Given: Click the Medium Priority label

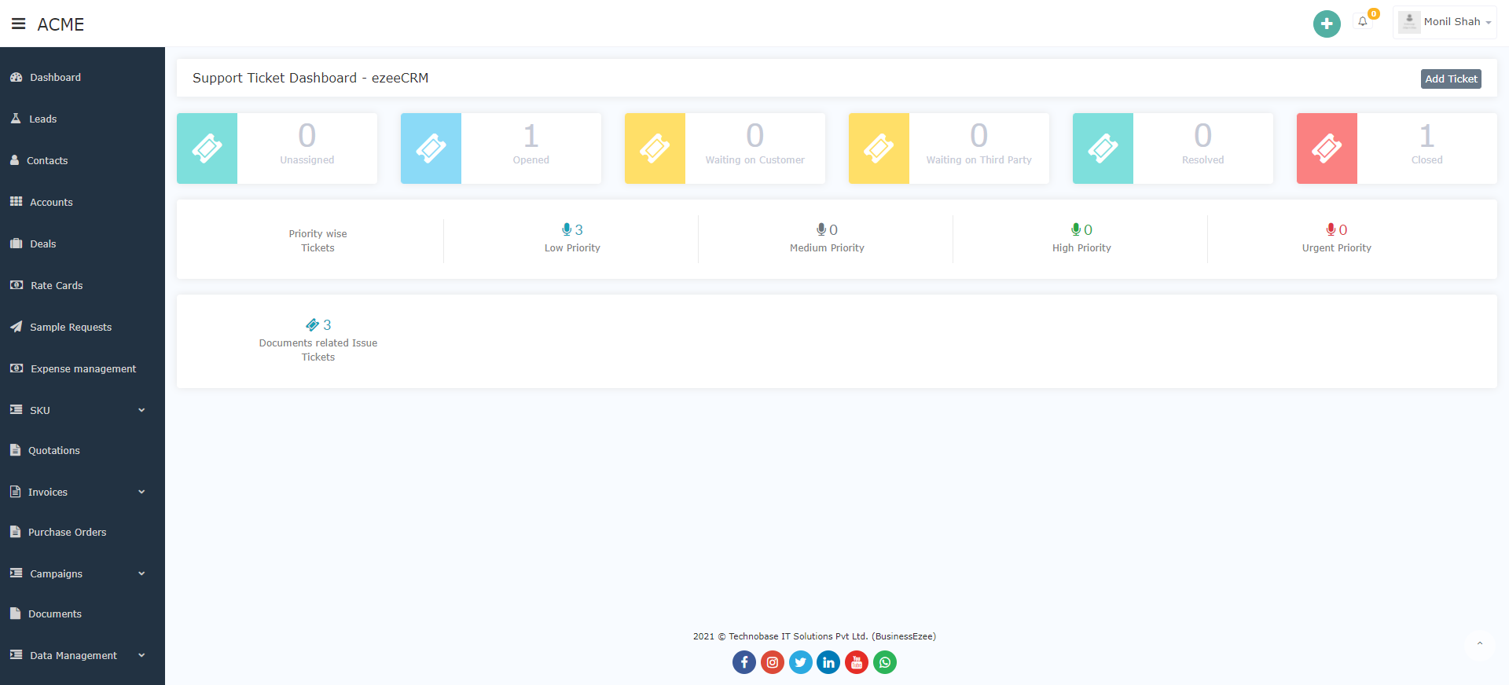Looking at the screenshot, I should (x=827, y=248).
